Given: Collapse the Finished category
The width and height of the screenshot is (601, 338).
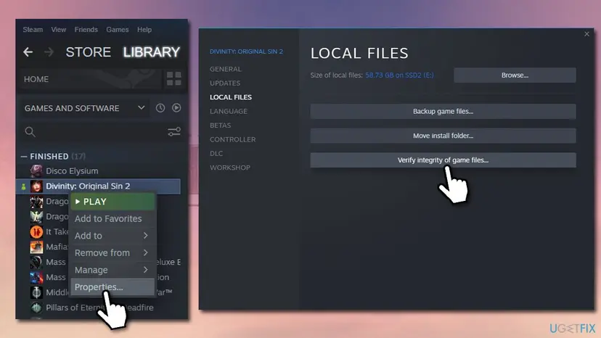Looking at the screenshot, I should pyautogui.click(x=24, y=157).
